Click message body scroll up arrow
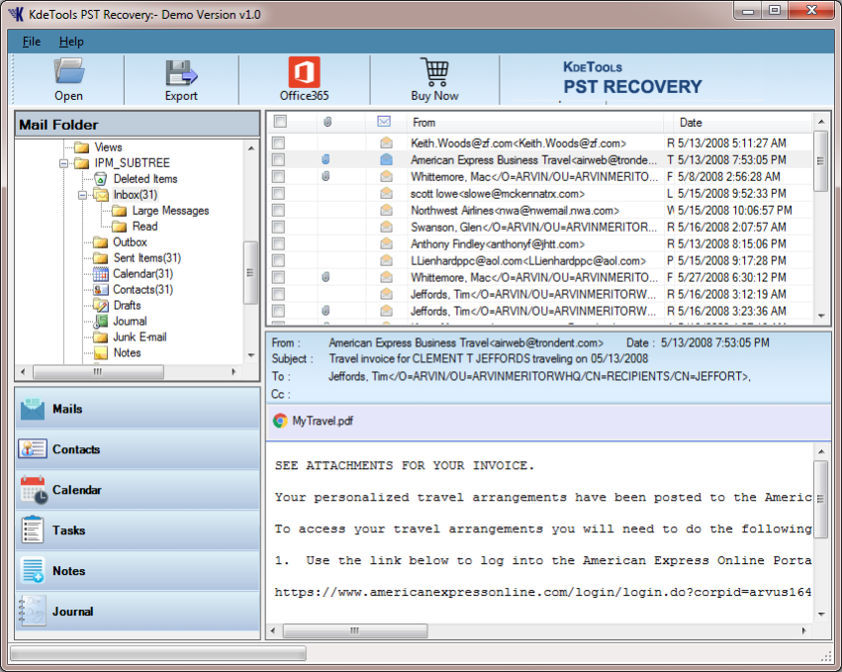 (821, 451)
